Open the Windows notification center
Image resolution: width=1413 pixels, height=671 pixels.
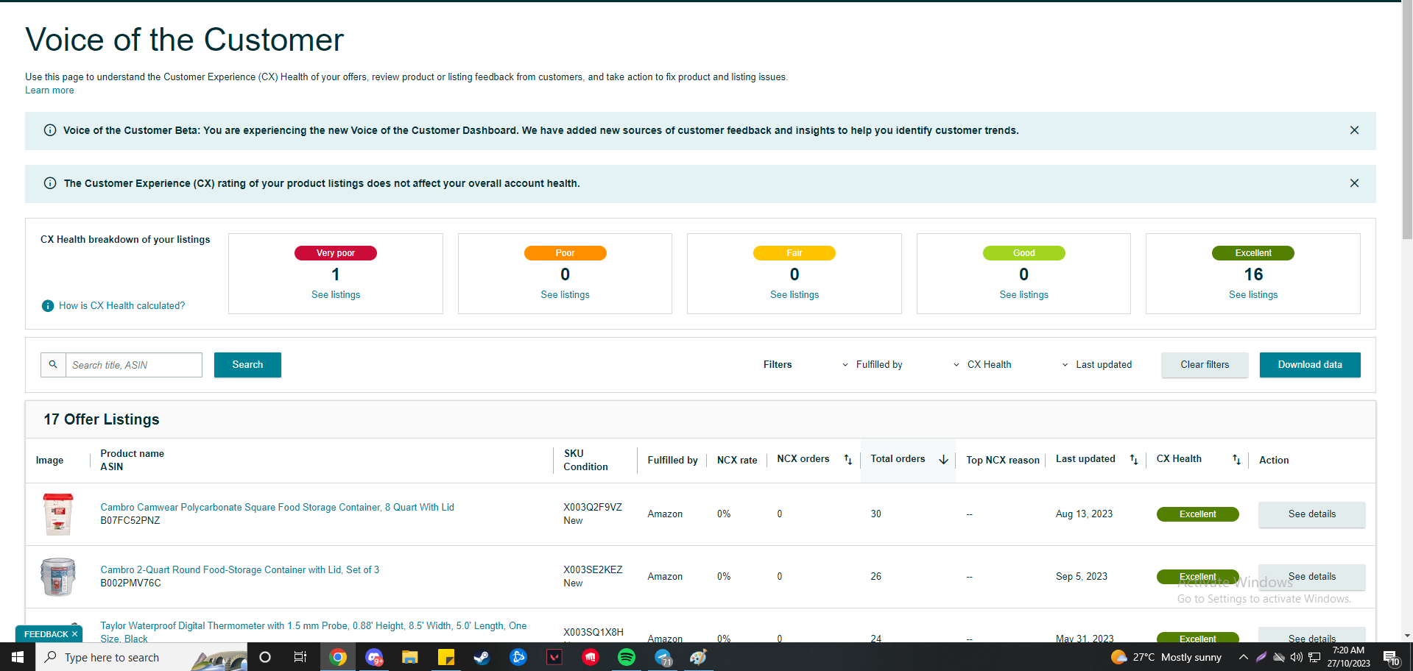pos(1391,657)
